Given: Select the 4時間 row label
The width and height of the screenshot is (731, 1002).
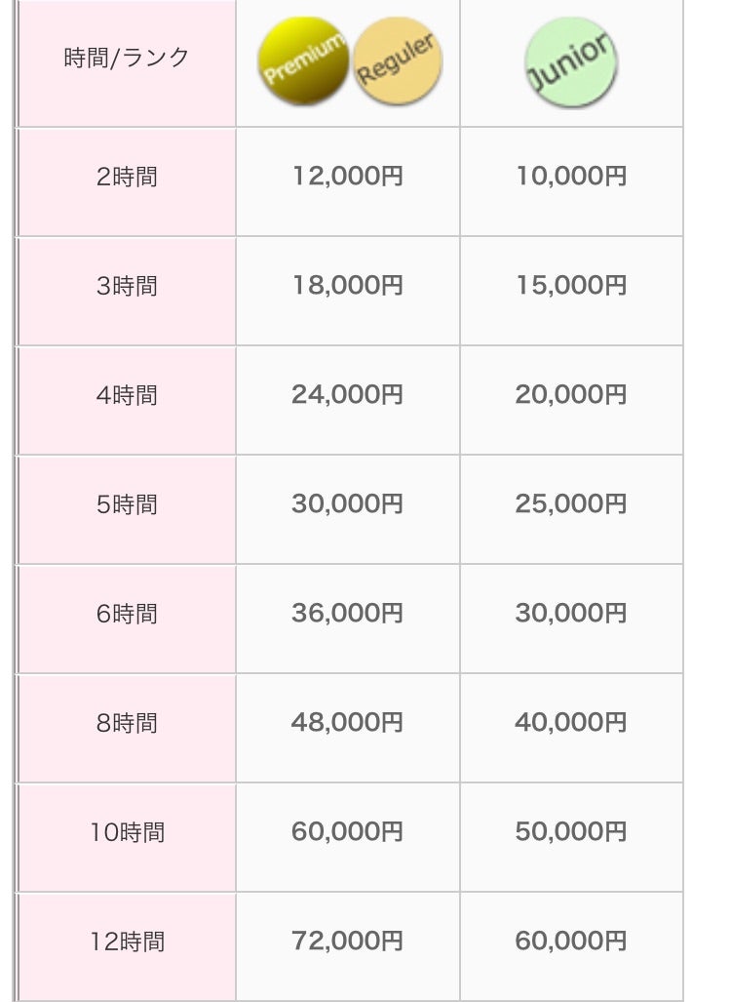Looking at the screenshot, I should (127, 395).
